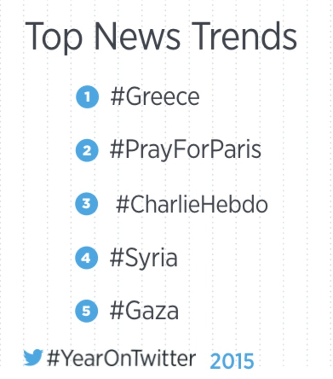Click the blue 2015 year label
This screenshot has width=333, height=379.
coord(232,361)
